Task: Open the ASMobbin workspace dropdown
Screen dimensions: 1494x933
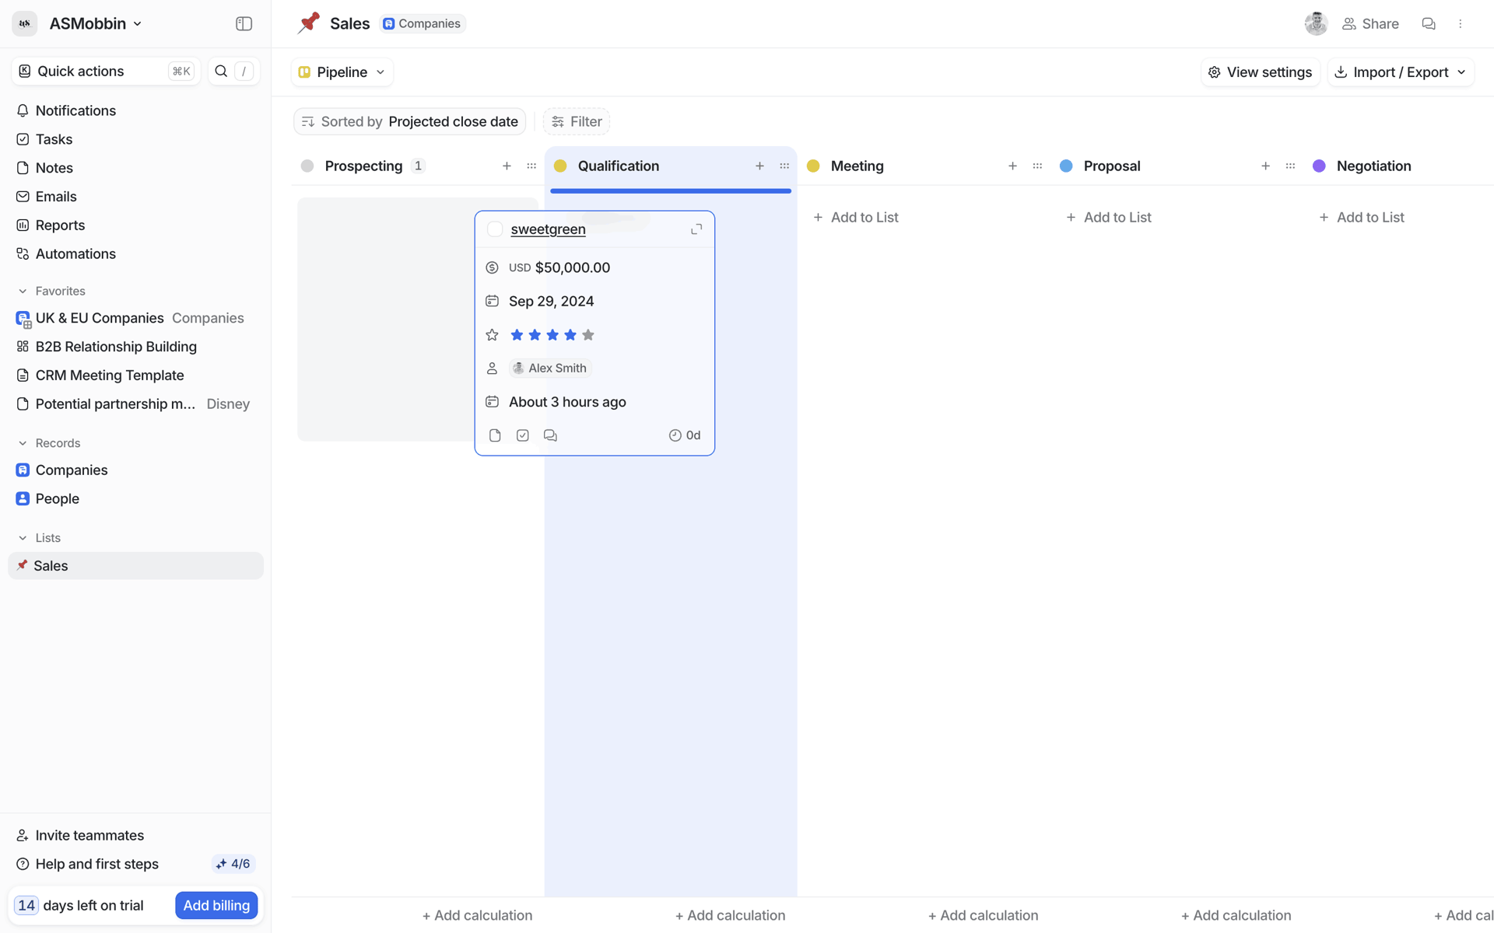Action: click(96, 23)
